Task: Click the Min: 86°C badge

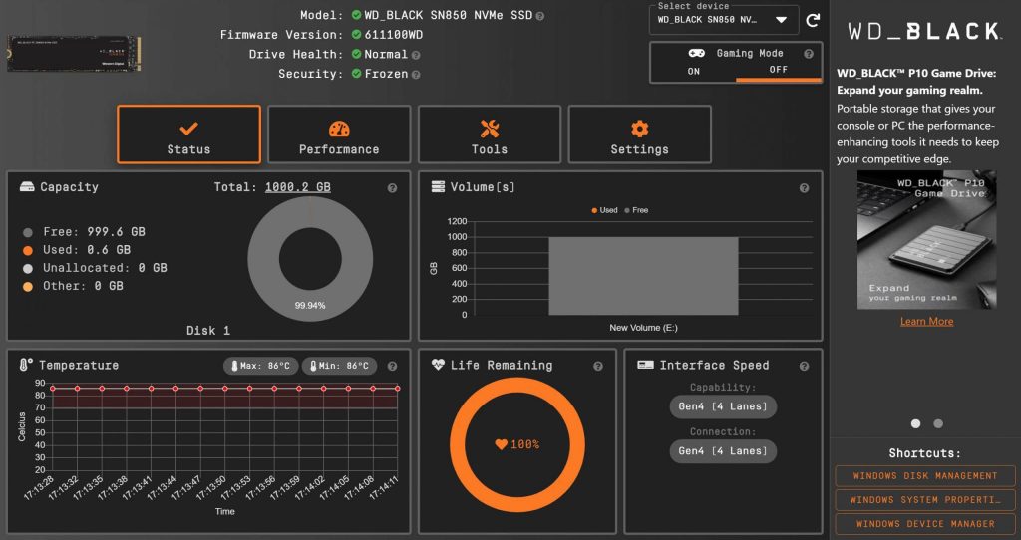Action: click(339, 366)
